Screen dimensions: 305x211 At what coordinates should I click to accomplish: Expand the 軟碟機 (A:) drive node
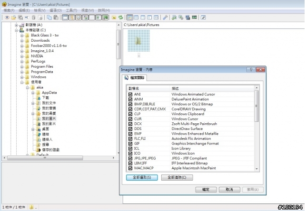point(17,25)
